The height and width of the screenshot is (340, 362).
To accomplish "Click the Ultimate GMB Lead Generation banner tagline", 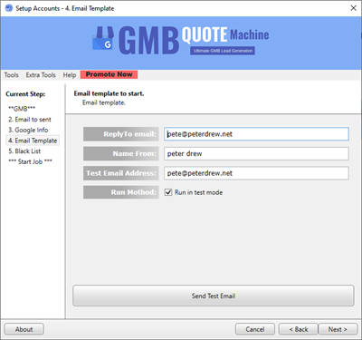I will (223, 51).
